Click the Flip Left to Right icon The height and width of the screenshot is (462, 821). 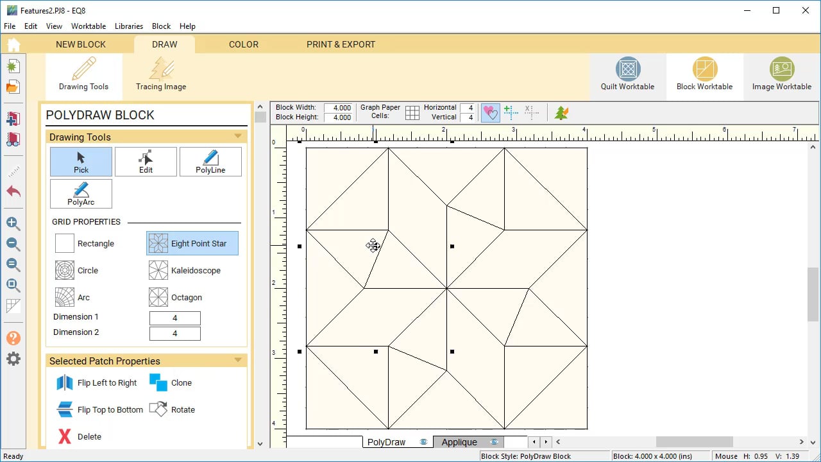click(x=65, y=383)
